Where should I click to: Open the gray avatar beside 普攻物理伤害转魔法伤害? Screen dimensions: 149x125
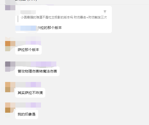10,67
